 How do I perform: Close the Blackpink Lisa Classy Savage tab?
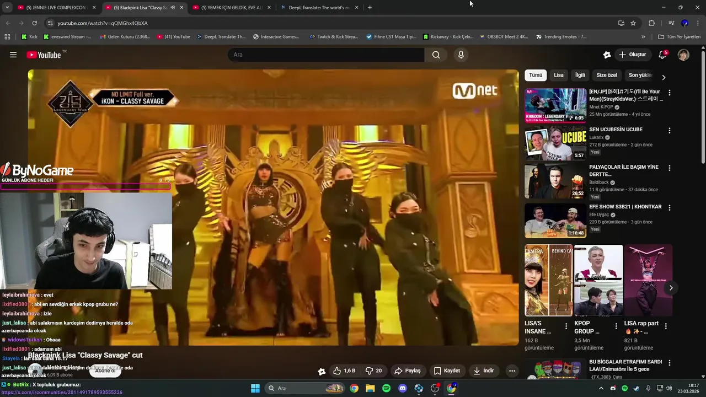(x=181, y=8)
